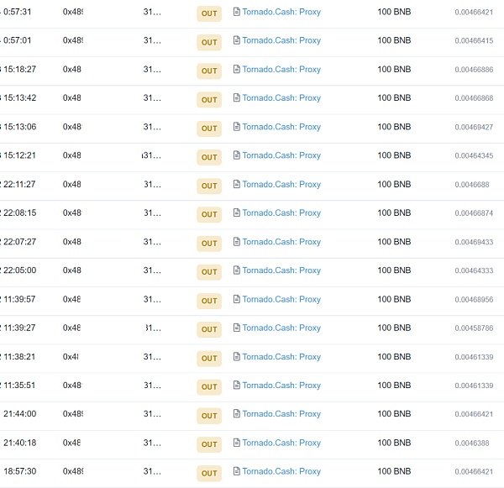Click contract icon in the 0:57:31 row
Image resolution: width=504 pixels, height=488 pixels.
click(x=236, y=13)
